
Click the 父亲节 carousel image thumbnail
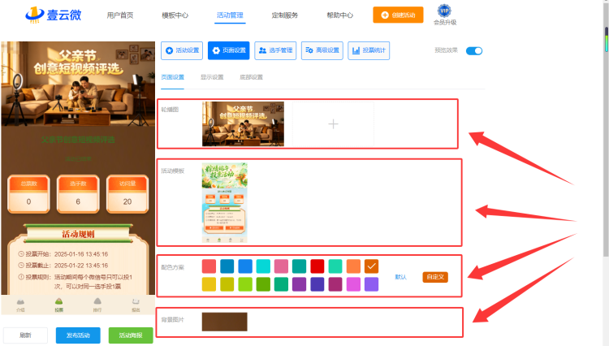[243, 124]
